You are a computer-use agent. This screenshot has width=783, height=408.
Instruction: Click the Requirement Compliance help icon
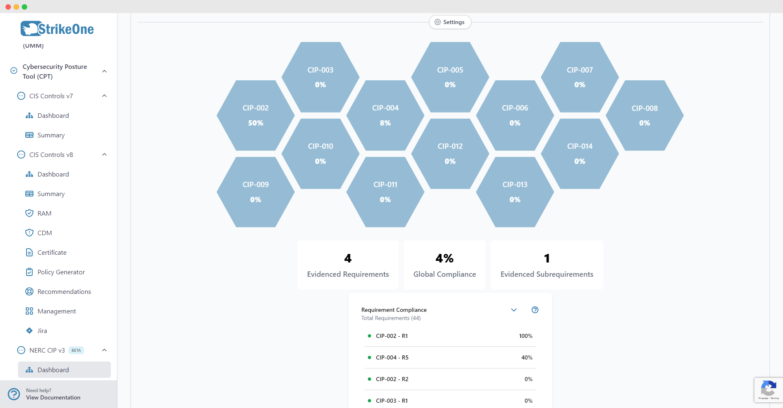pos(535,310)
